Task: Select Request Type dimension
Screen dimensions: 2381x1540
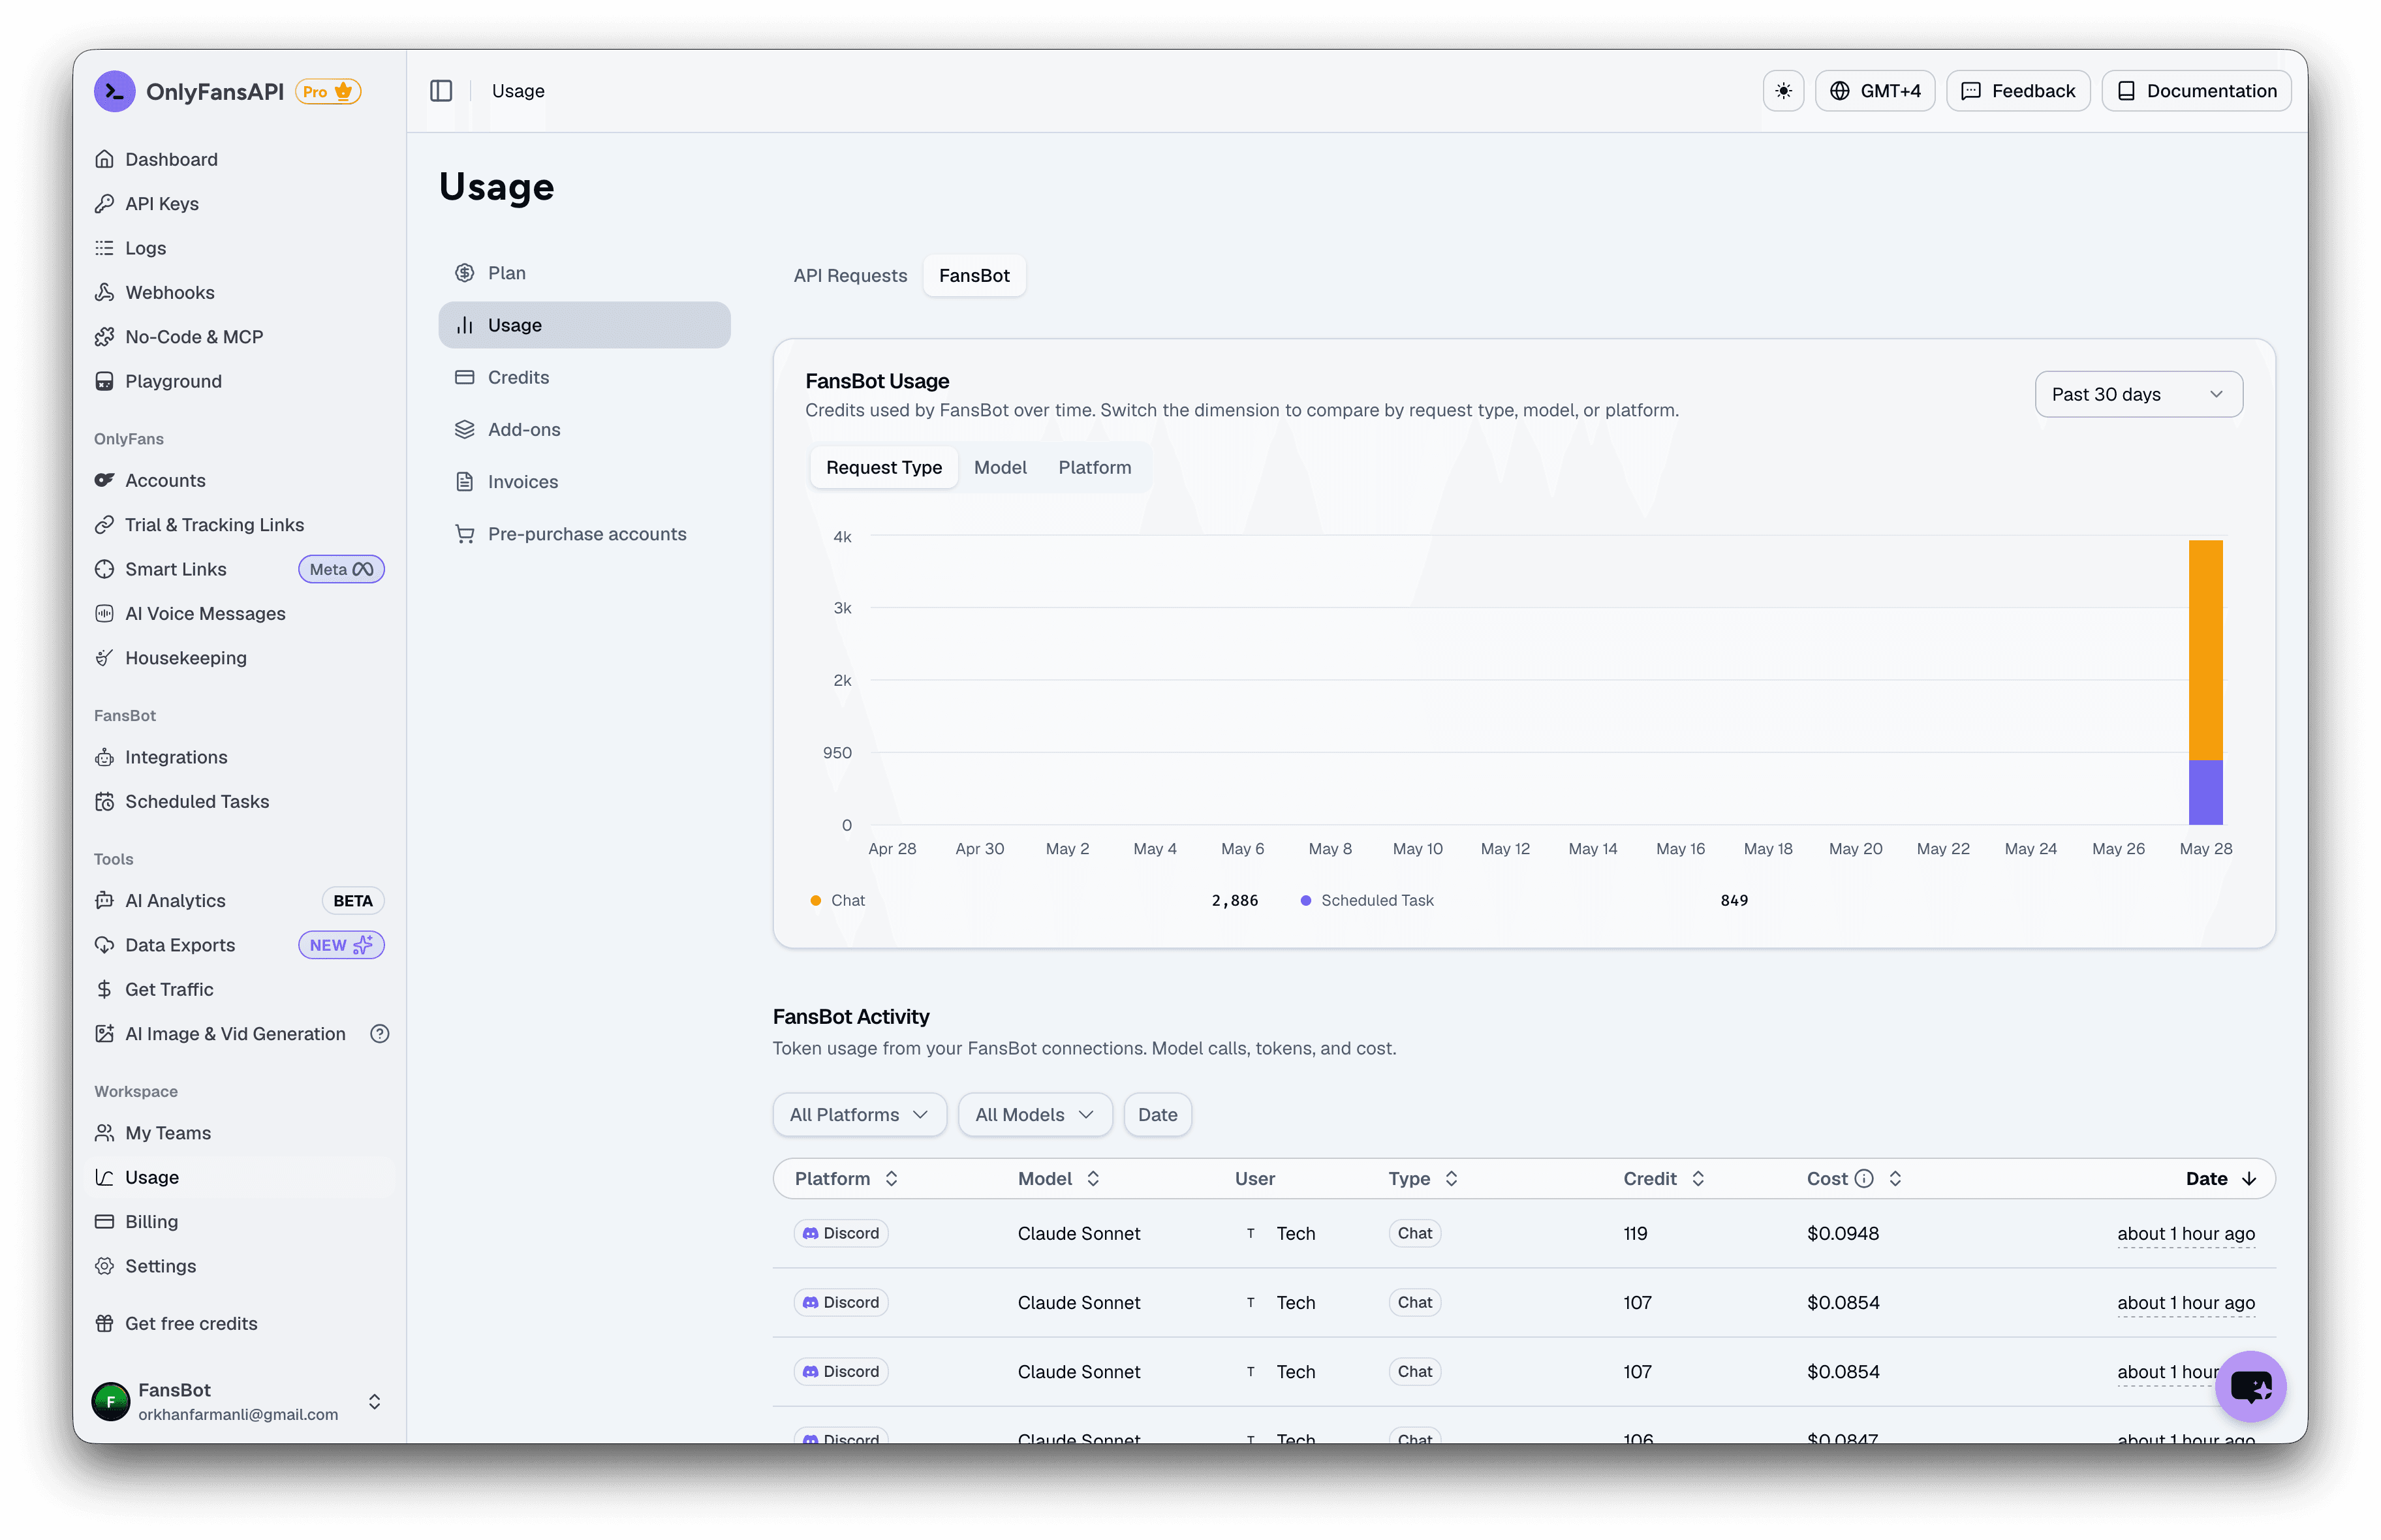Action: 883,467
